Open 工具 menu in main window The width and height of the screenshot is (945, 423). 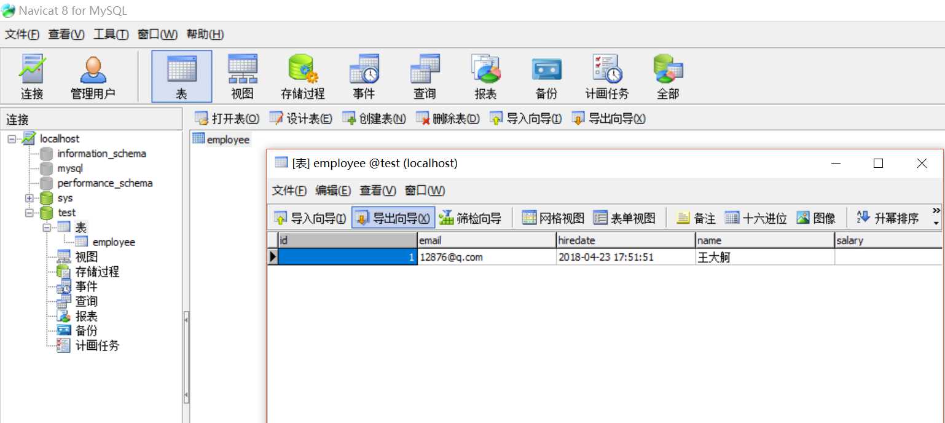[x=111, y=34]
